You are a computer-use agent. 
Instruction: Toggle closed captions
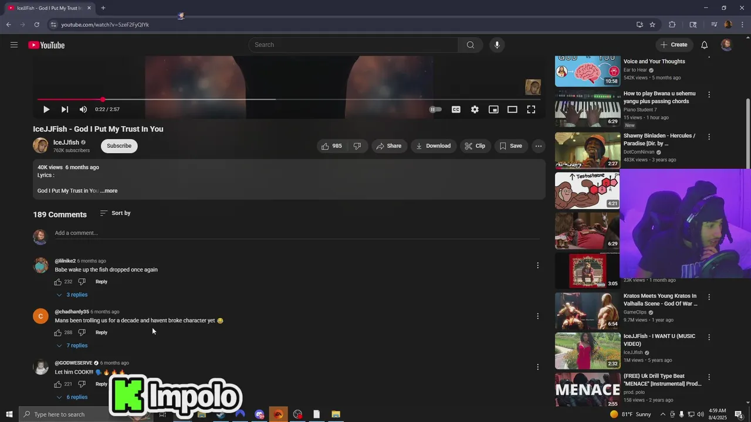pos(456,110)
